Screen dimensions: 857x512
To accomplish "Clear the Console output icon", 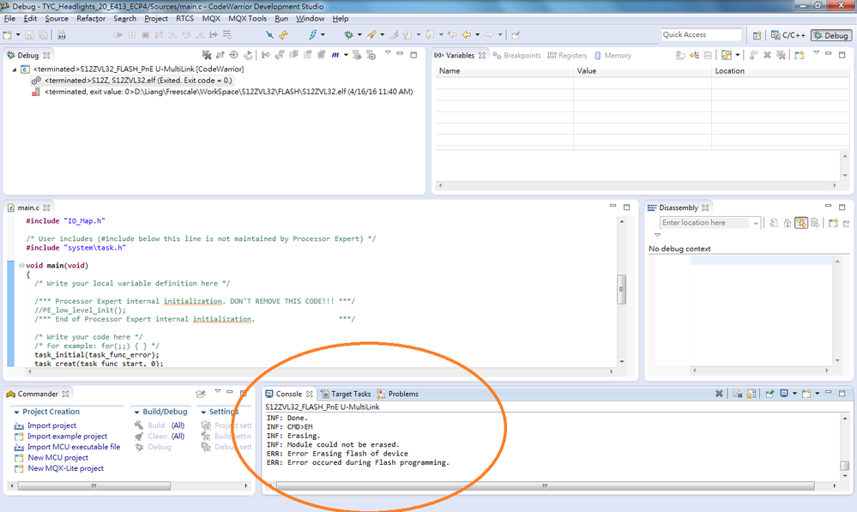I will pos(737,394).
